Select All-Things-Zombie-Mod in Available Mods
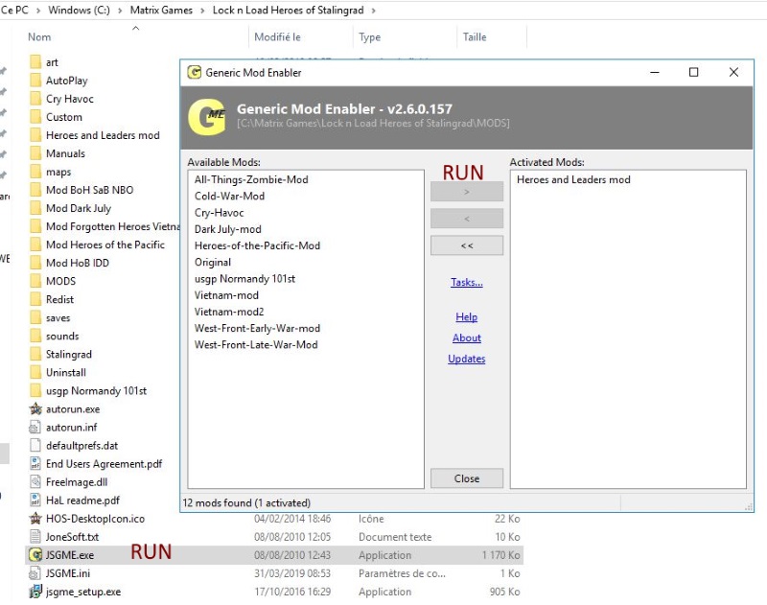 251,179
